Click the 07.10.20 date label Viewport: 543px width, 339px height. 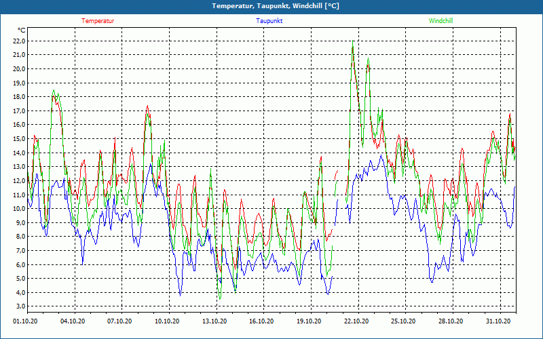[120, 322]
